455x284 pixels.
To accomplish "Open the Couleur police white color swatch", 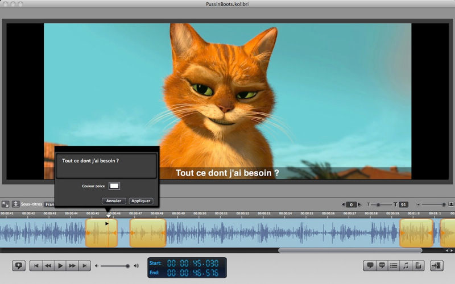I will pyautogui.click(x=114, y=186).
